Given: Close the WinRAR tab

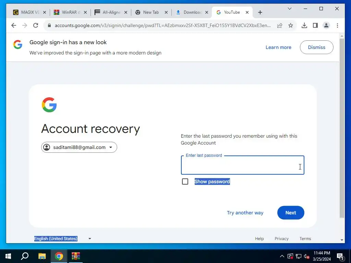Looking at the screenshot, I should tap(85, 13).
